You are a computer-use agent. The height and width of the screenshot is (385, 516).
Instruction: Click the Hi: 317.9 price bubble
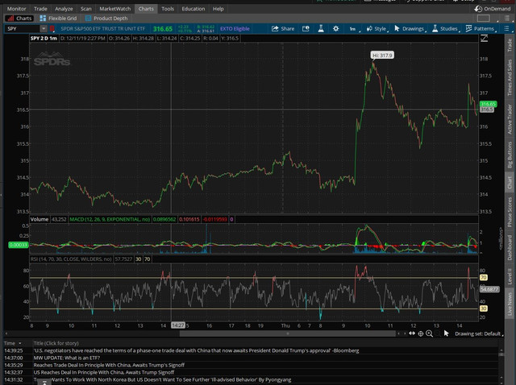click(x=382, y=56)
